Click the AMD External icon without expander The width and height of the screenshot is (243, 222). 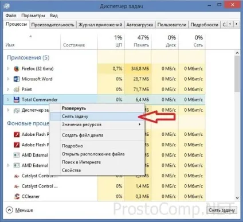[17, 155]
